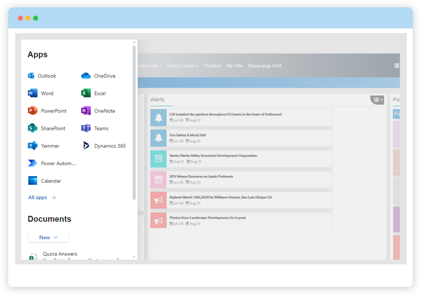421x296 pixels.
Task: Click megaphone icon for Righetti March item
Action: pos(158,200)
